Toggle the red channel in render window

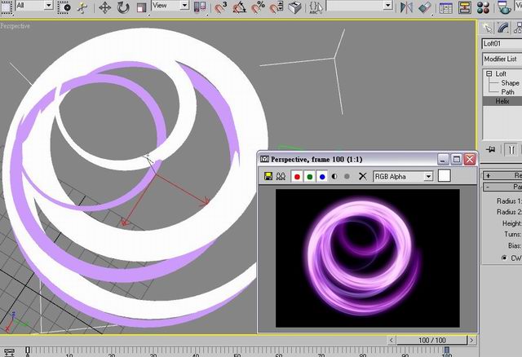[297, 177]
